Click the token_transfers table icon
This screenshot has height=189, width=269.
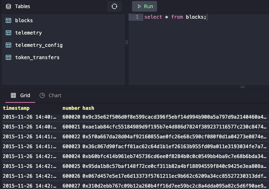[x=8, y=57]
